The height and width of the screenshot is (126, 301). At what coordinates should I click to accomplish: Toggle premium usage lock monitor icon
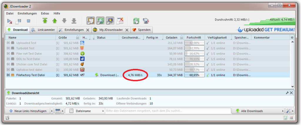tap(110, 21)
